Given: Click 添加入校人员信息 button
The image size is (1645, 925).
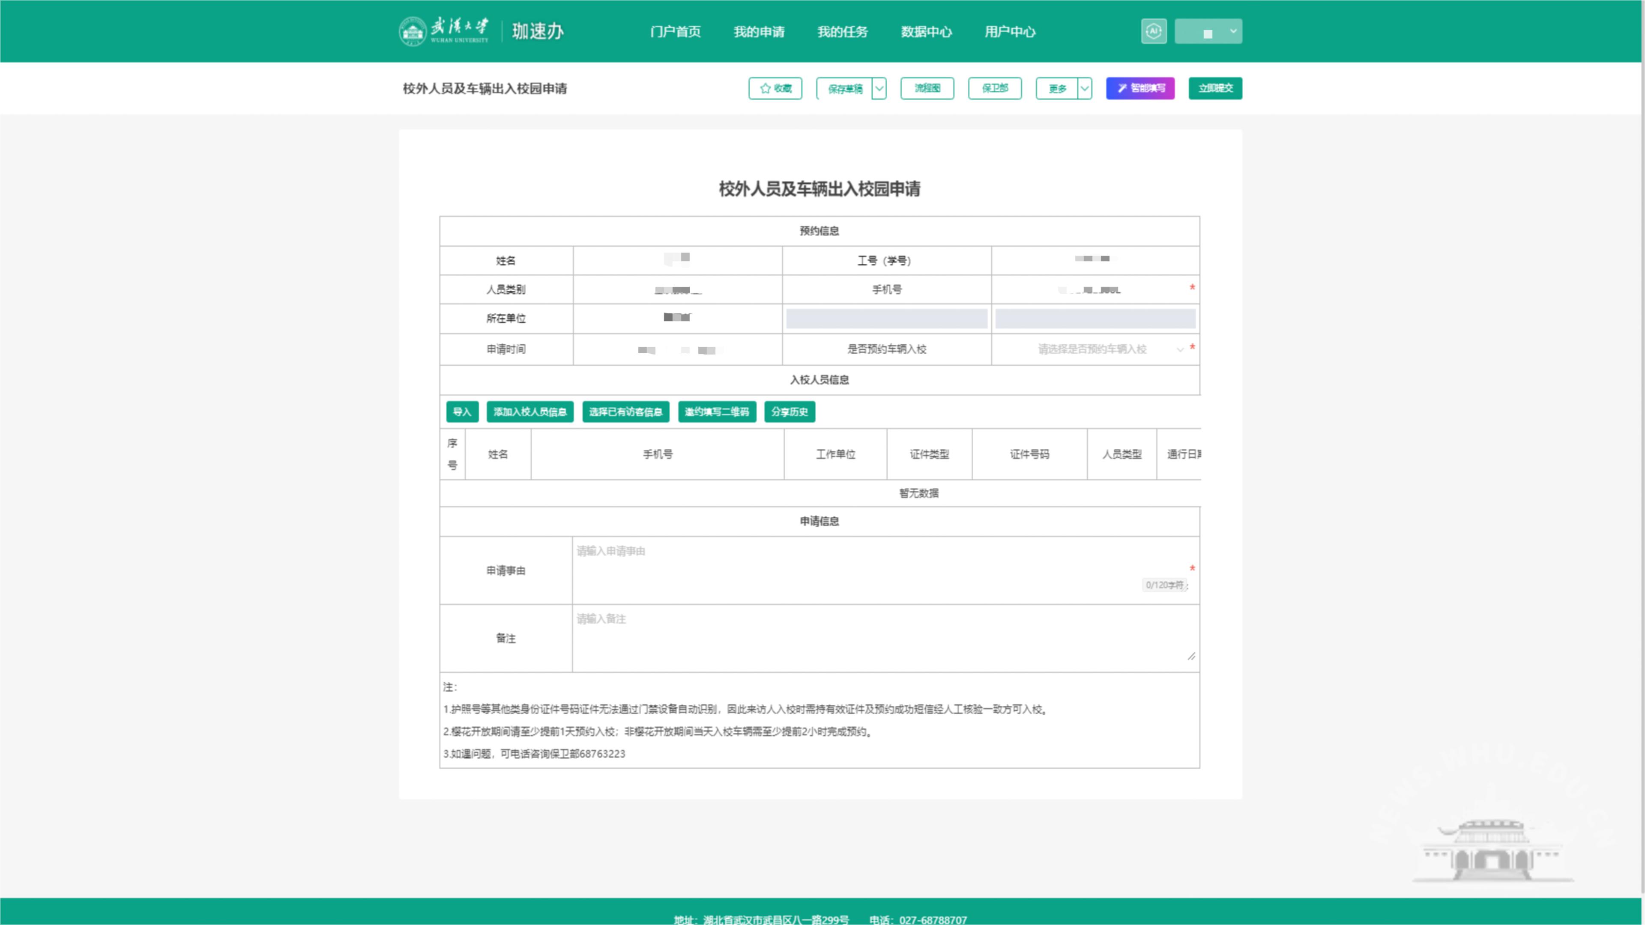Looking at the screenshot, I should pyautogui.click(x=529, y=412).
